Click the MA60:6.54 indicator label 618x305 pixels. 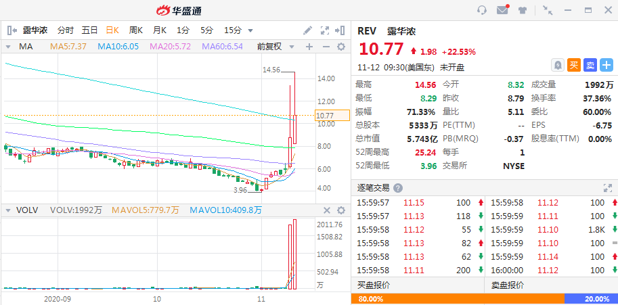click(x=222, y=47)
